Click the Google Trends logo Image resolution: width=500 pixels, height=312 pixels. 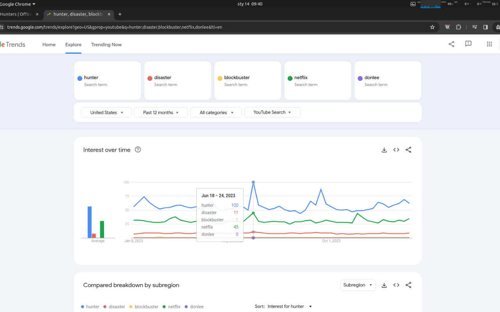(x=13, y=44)
